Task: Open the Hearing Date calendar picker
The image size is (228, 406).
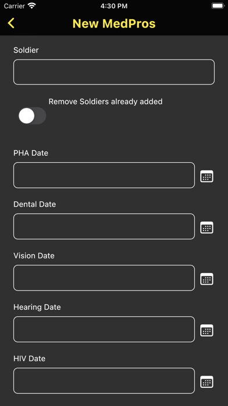Action: click(207, 330)
